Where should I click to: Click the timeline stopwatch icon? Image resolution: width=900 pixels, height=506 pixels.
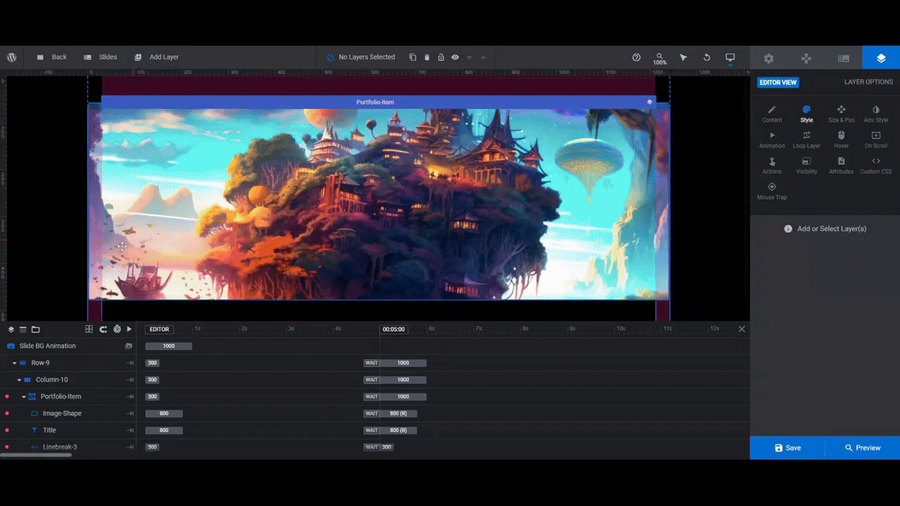117,329
